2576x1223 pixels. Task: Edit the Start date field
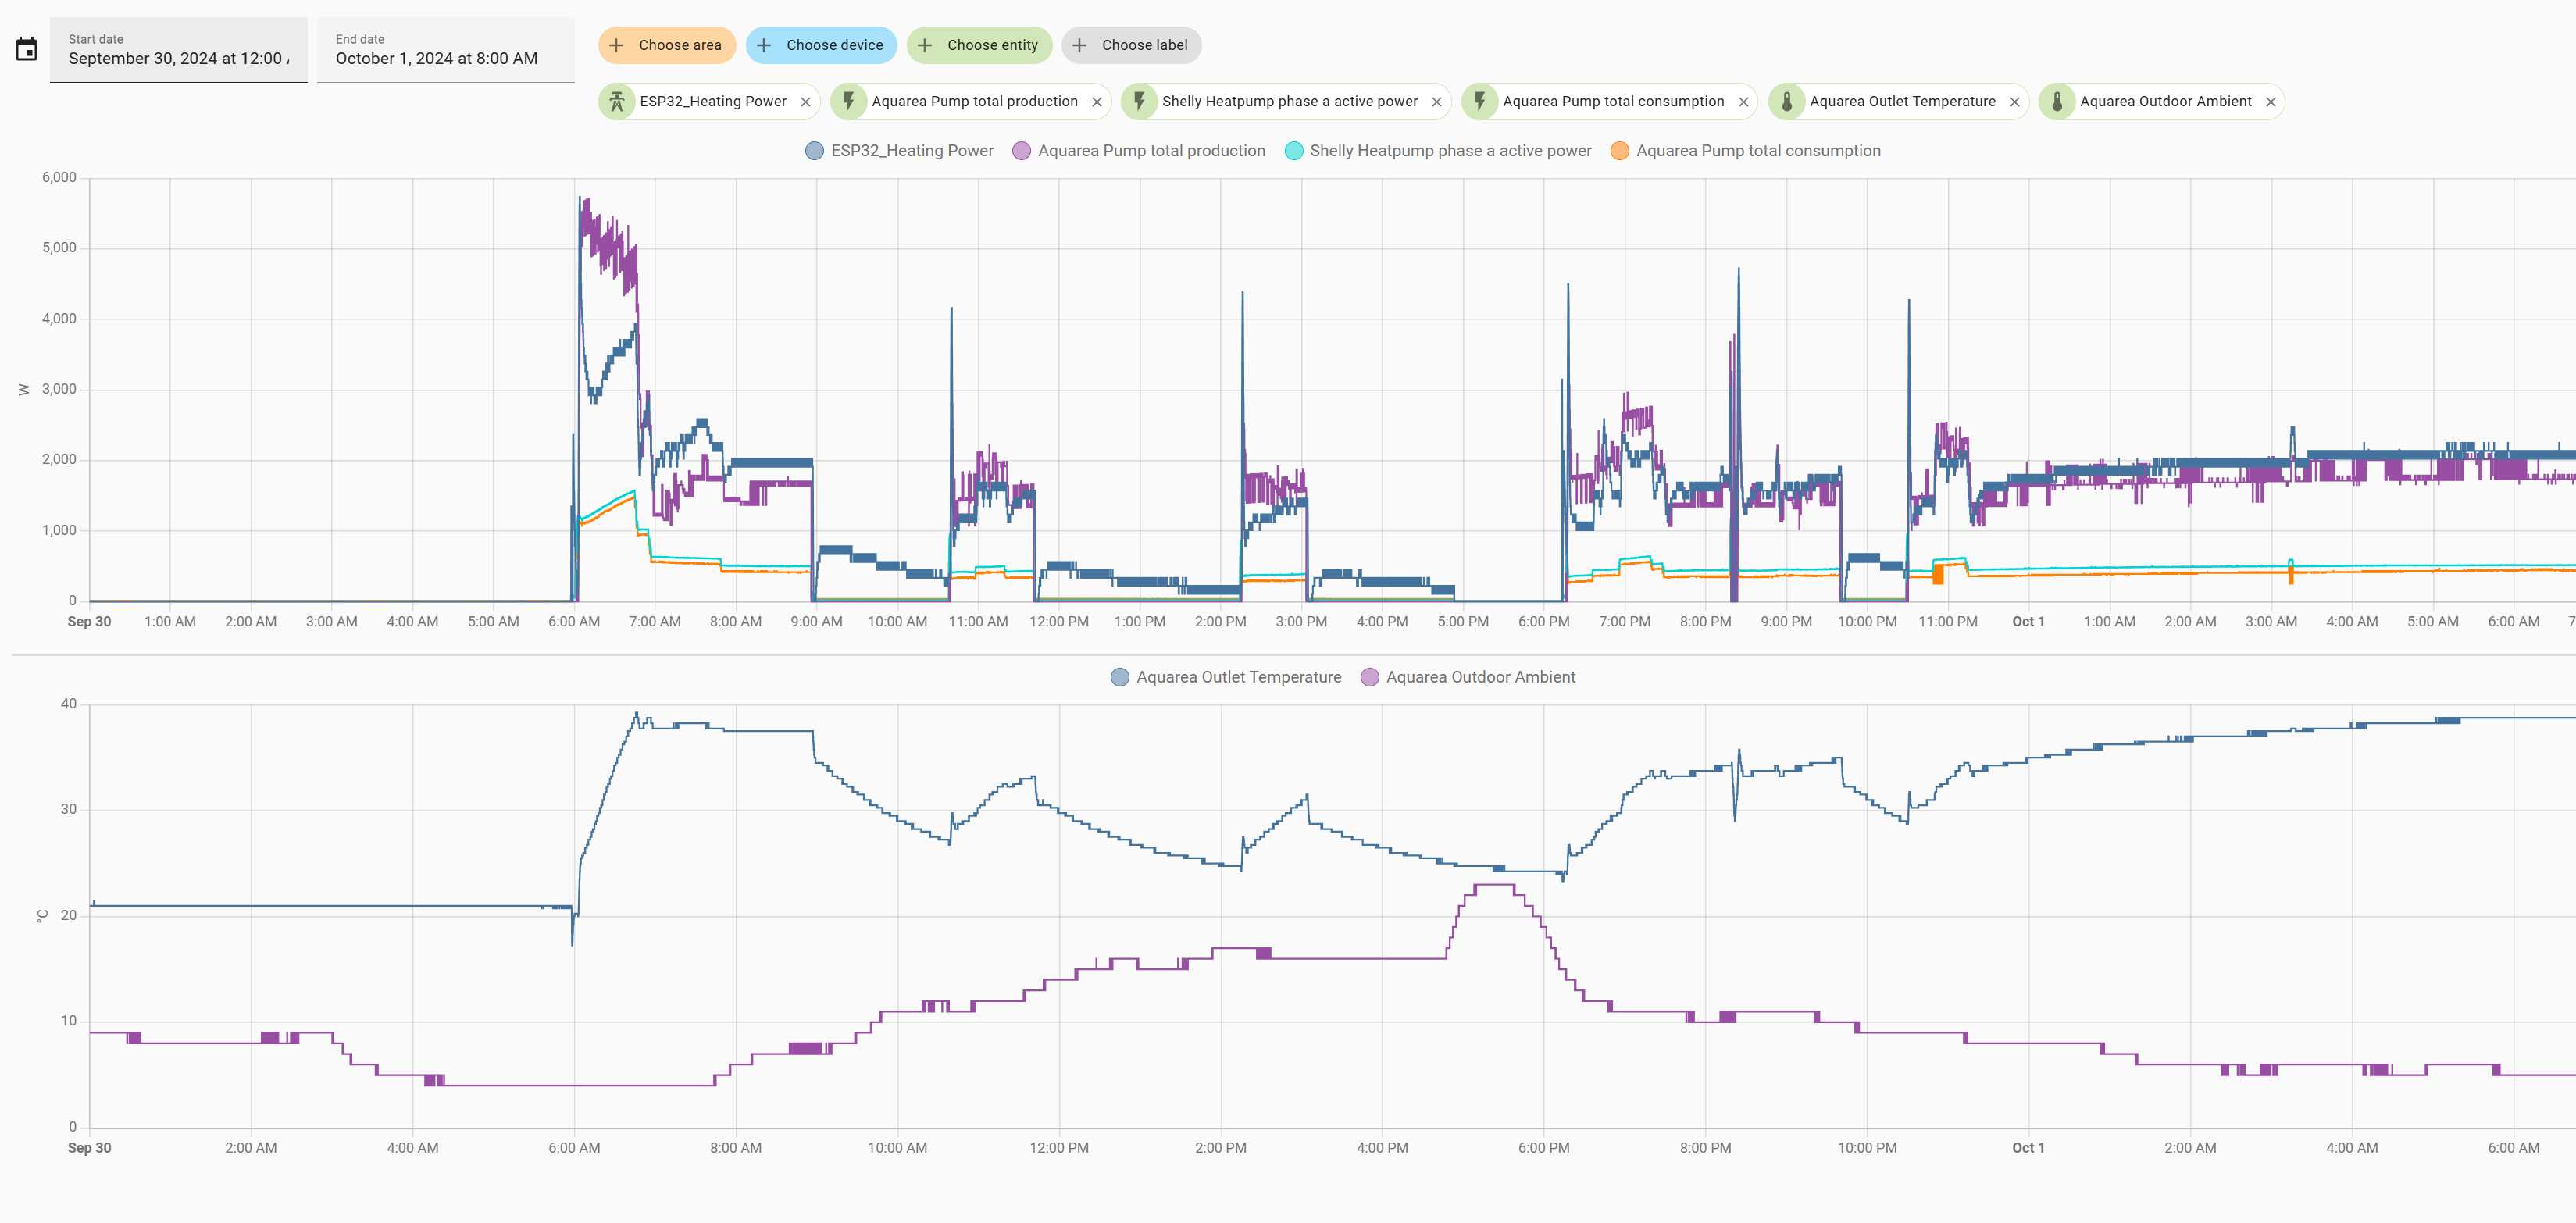[x=178, y=58]
